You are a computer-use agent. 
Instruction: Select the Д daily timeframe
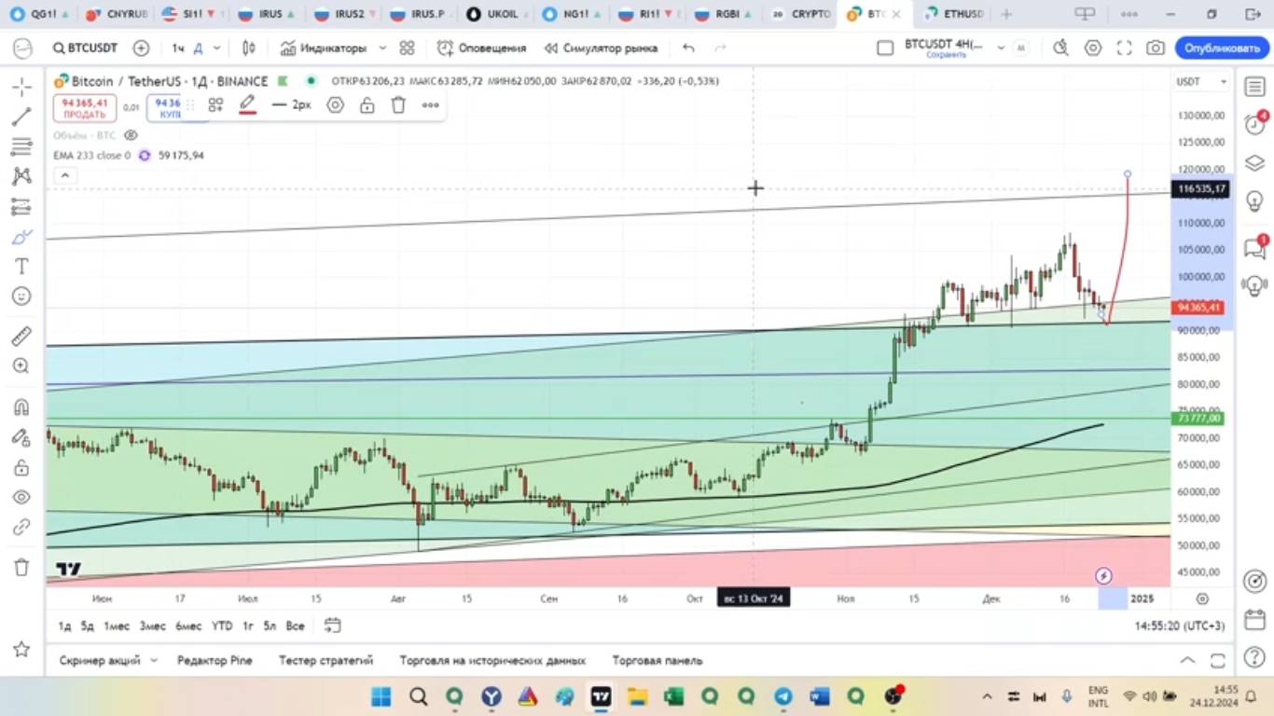click(x=198, y=48)
